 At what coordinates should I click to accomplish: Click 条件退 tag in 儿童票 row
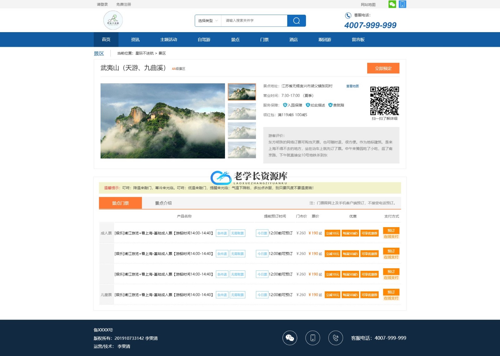click(x=222, y=295)
